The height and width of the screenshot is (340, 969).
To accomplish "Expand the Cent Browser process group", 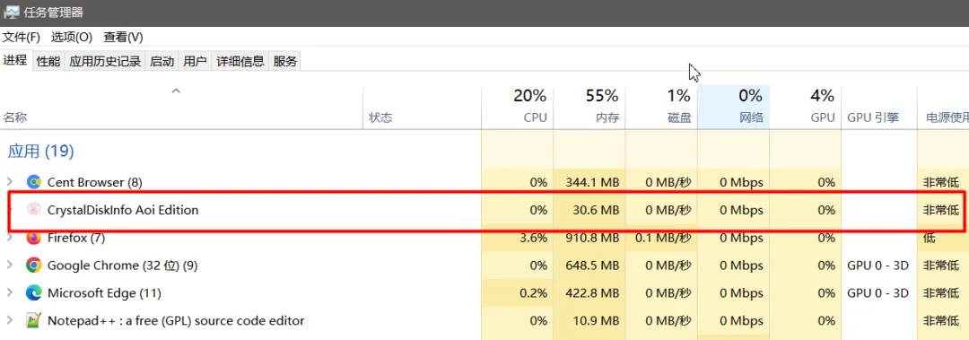I will (9, 182).
